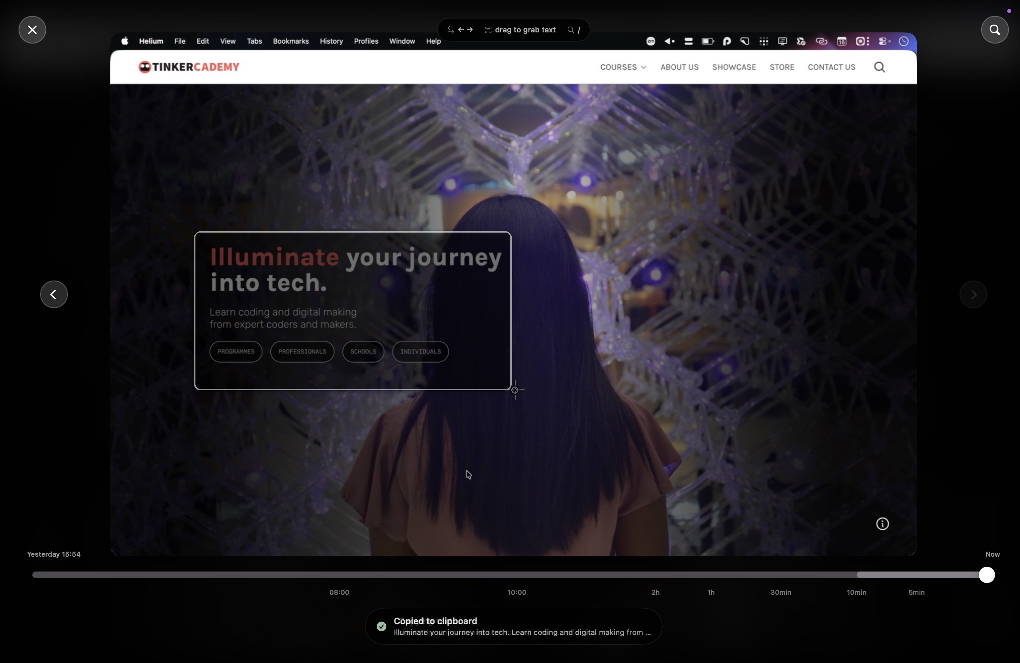Viewport: 1020px width, 663px height.
Task: Click the Tinkercademy logo
Action: (x=189, y=67)
